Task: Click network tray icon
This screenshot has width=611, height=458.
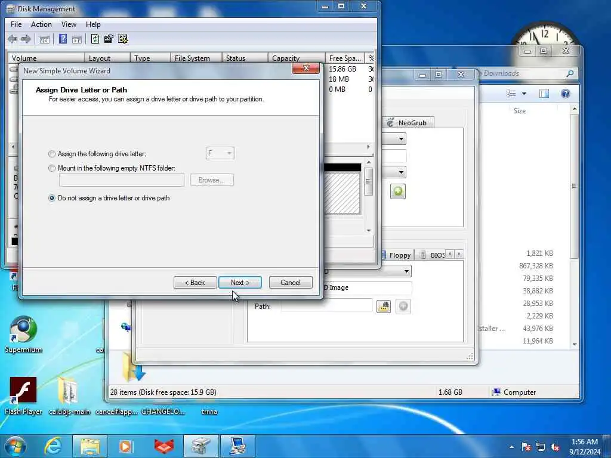Action: (541, 447)
